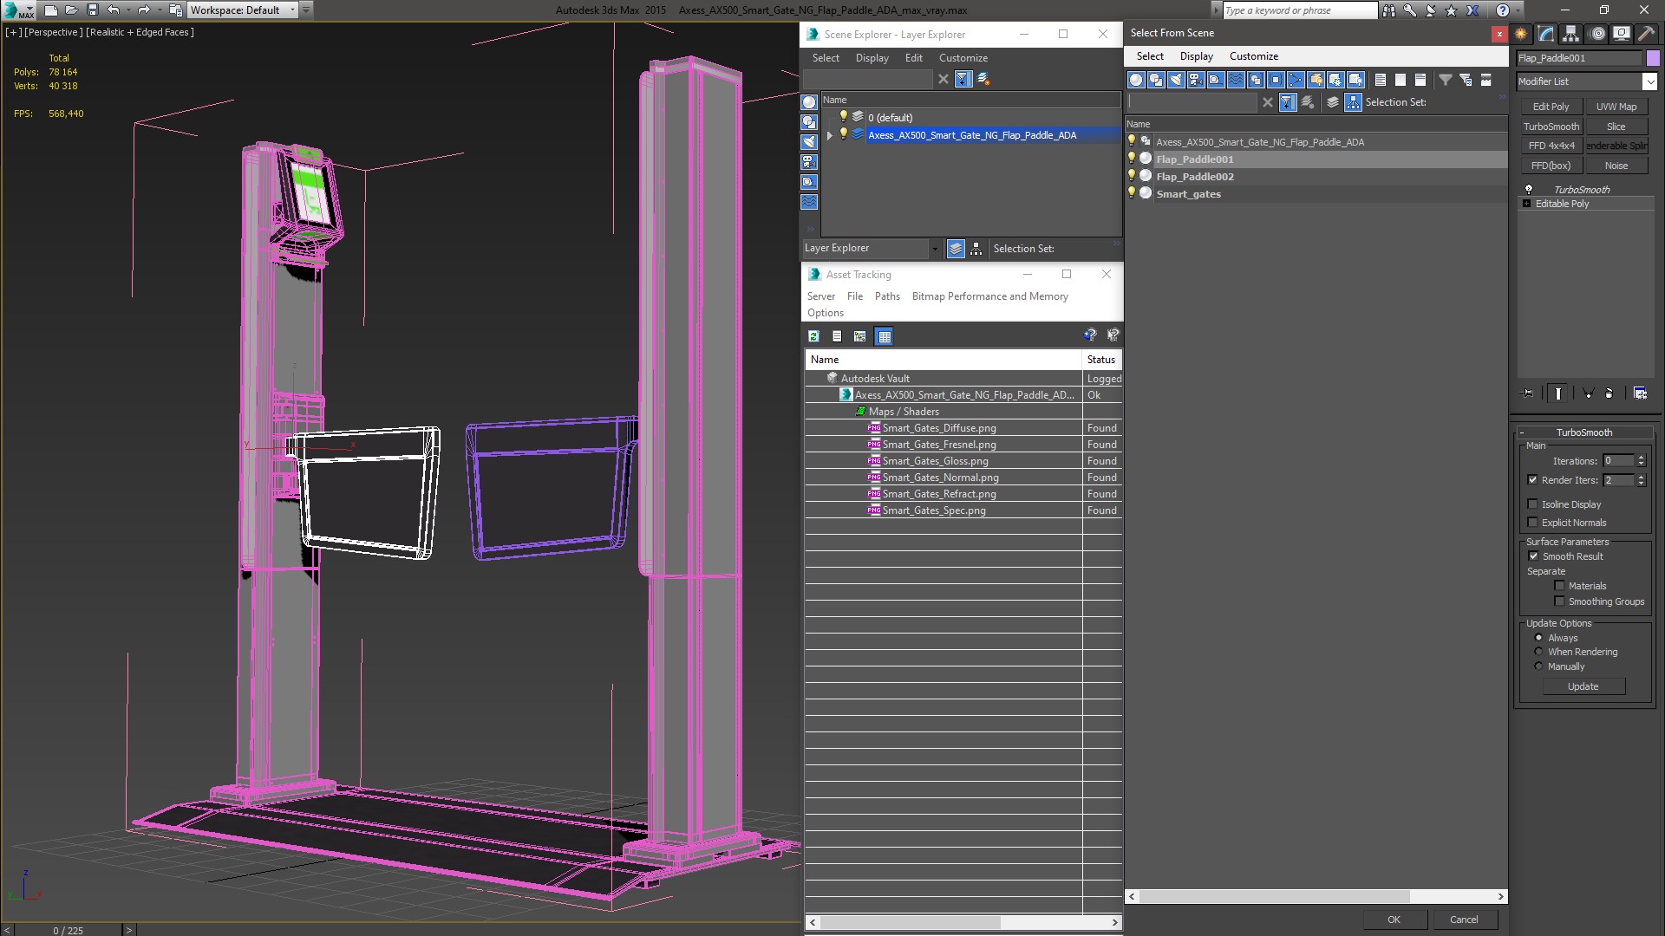Enable Explicit Normals checkbox
The width and height of the screenshot is (1665, 936).
click(1532, 523)
